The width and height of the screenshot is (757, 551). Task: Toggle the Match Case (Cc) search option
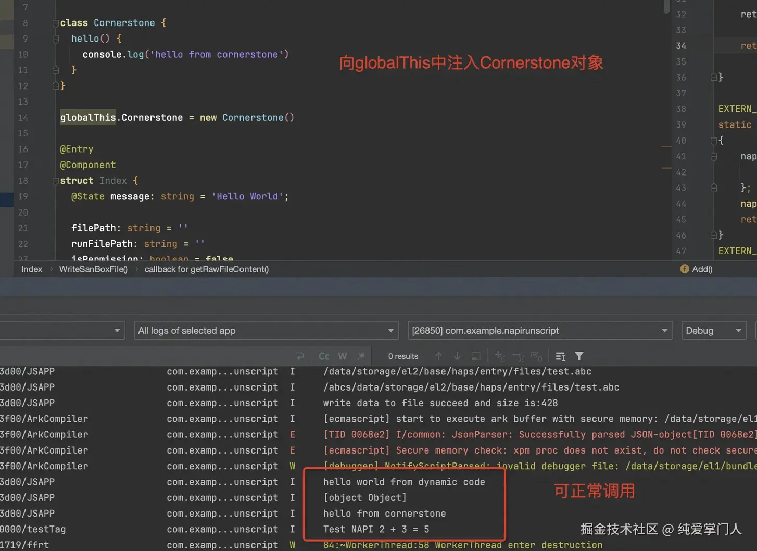[x=324, y=356]
